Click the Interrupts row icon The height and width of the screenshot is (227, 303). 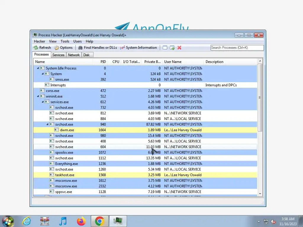[47, 85]
